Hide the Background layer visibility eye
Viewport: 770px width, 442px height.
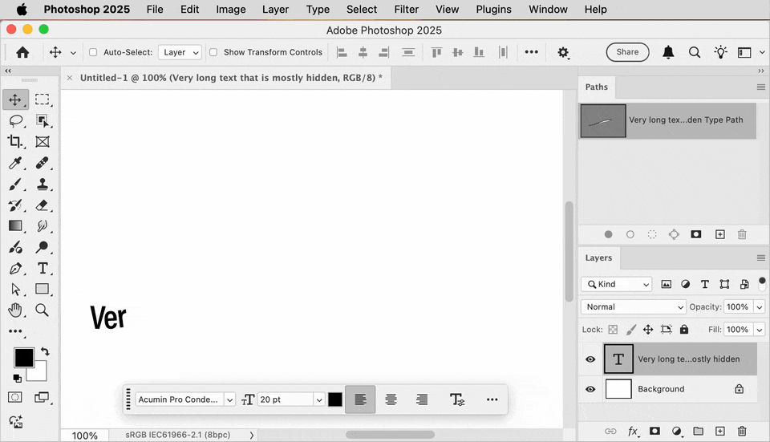click(x=590, y=389)
